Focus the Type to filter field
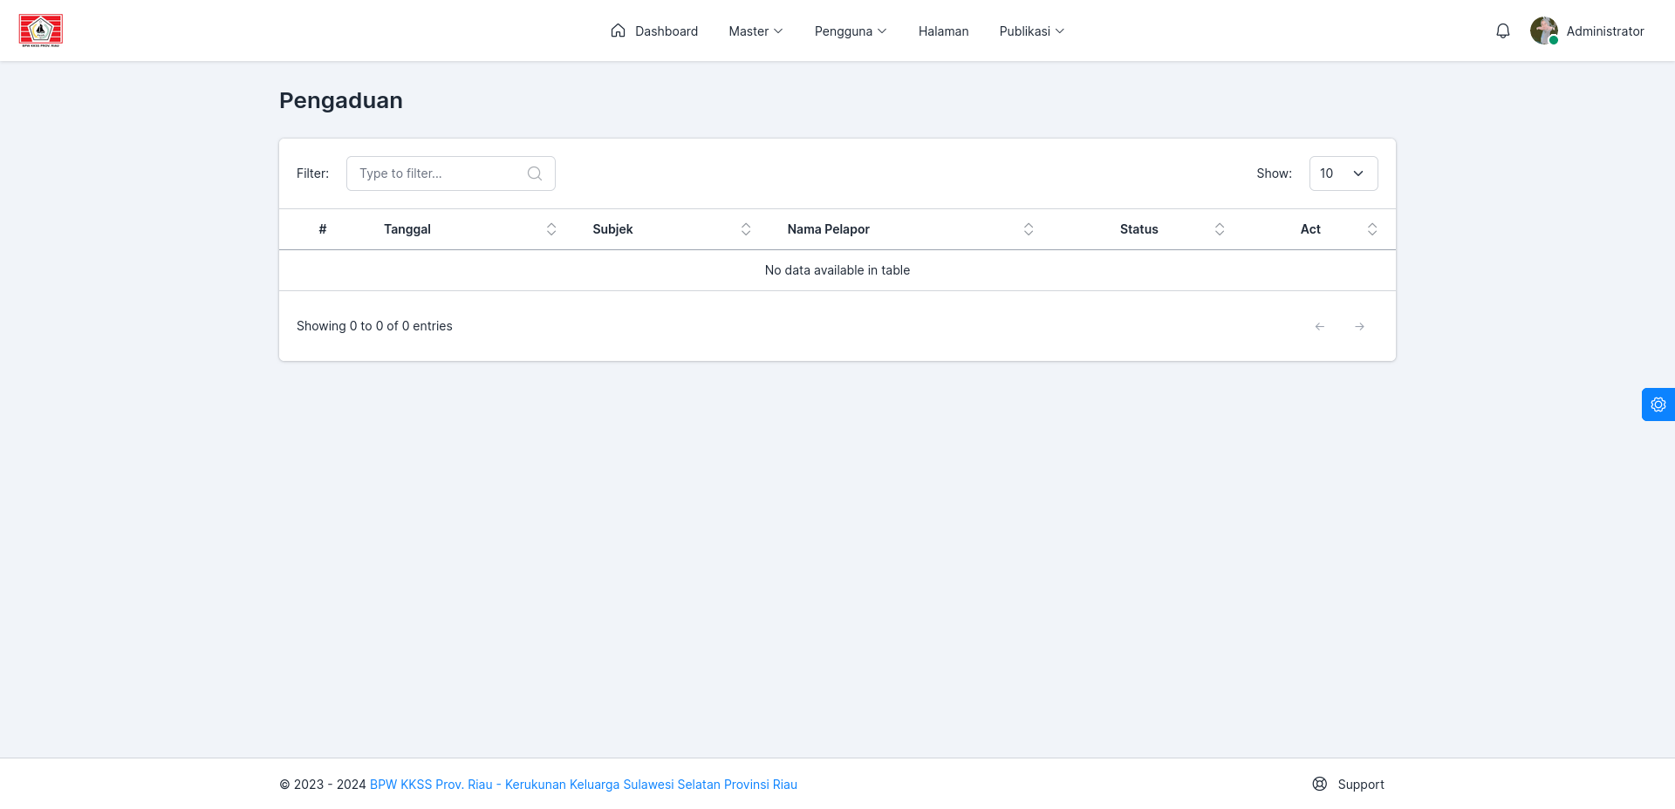 pos(451,173)
